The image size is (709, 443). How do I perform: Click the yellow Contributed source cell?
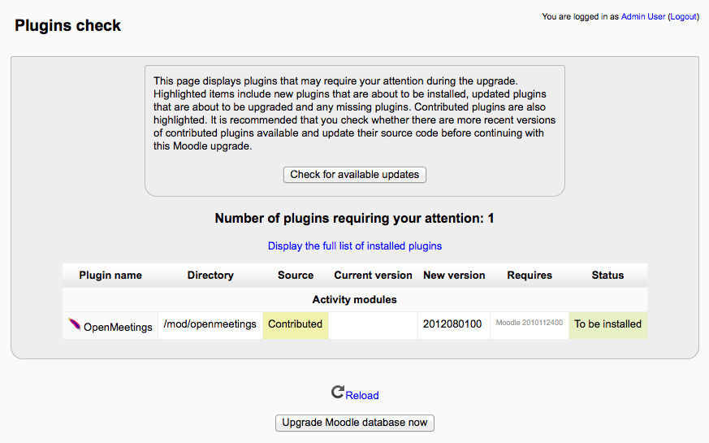tap(296, 325)
